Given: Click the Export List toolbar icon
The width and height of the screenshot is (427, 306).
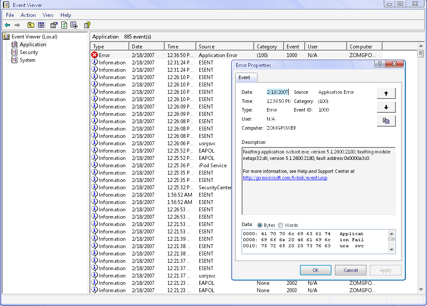Looking at the screenshot, I should point(74,25).
